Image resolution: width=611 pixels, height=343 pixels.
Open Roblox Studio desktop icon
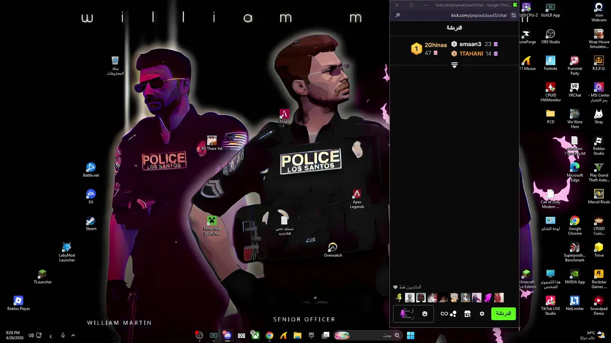(x=599, y=146)
